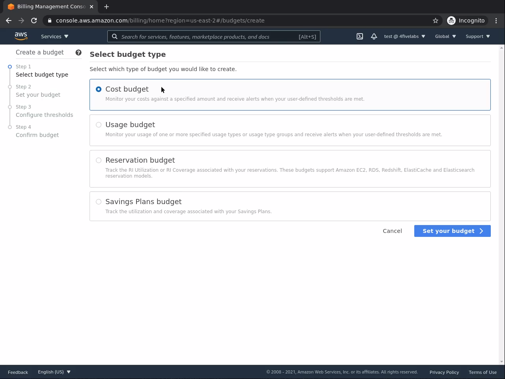The height and width of the screenshot is (379, 505).
Task: Expand the Services dropdown menu
Action: [x=55, y=36]
